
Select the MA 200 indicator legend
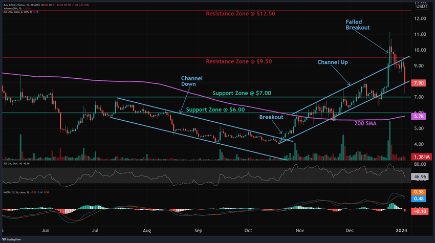tap(17, 12)
